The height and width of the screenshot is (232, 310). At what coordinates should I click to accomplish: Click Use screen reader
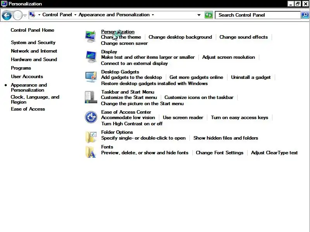[183, 118]
